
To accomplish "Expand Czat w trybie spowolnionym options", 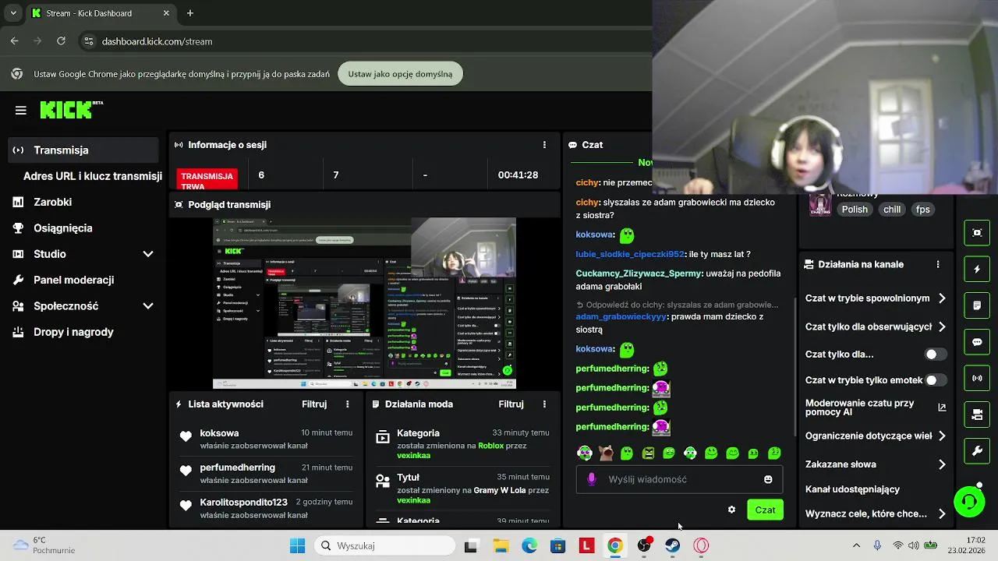I will click(942, 298).
